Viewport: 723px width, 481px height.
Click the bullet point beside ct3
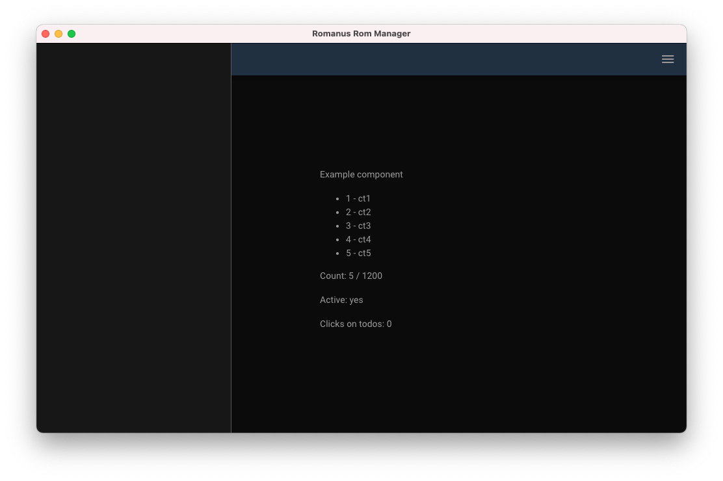pyautogui.click(x=337, y=226)
